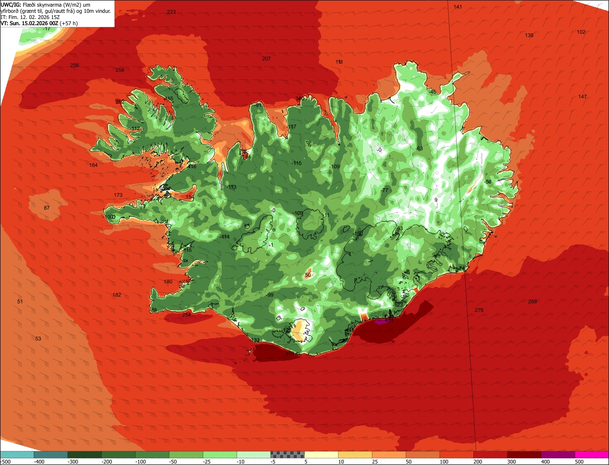Select the legend swatch between 100 and 200
Image resolution: width=609 pixels, height=465 pixels.
pos(456,454)
